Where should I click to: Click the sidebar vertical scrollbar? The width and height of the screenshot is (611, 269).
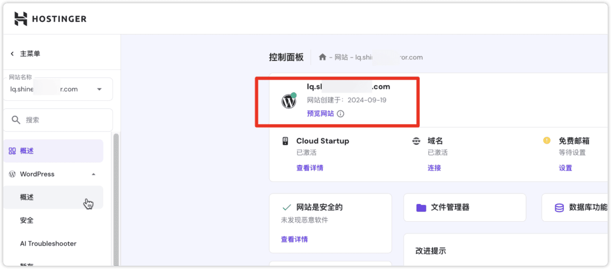(116, 199)
